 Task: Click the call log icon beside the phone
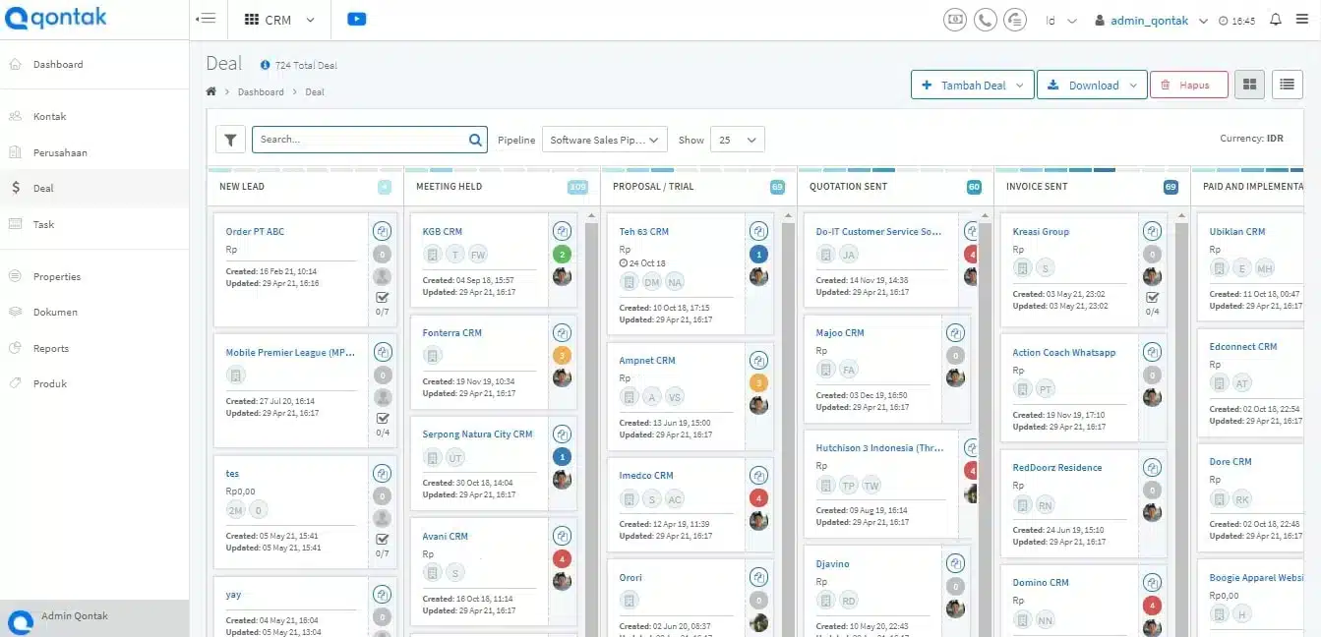coord(1016,20)
